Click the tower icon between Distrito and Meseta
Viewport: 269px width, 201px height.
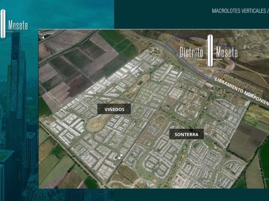pyautogui.click(x=210, y=50)
